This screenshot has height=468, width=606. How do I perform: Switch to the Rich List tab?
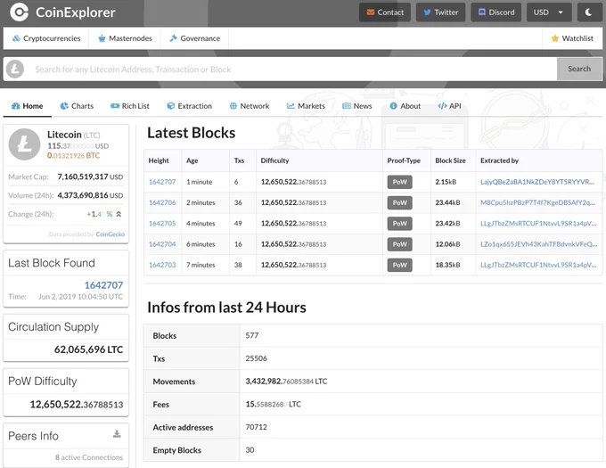[130, 106]
